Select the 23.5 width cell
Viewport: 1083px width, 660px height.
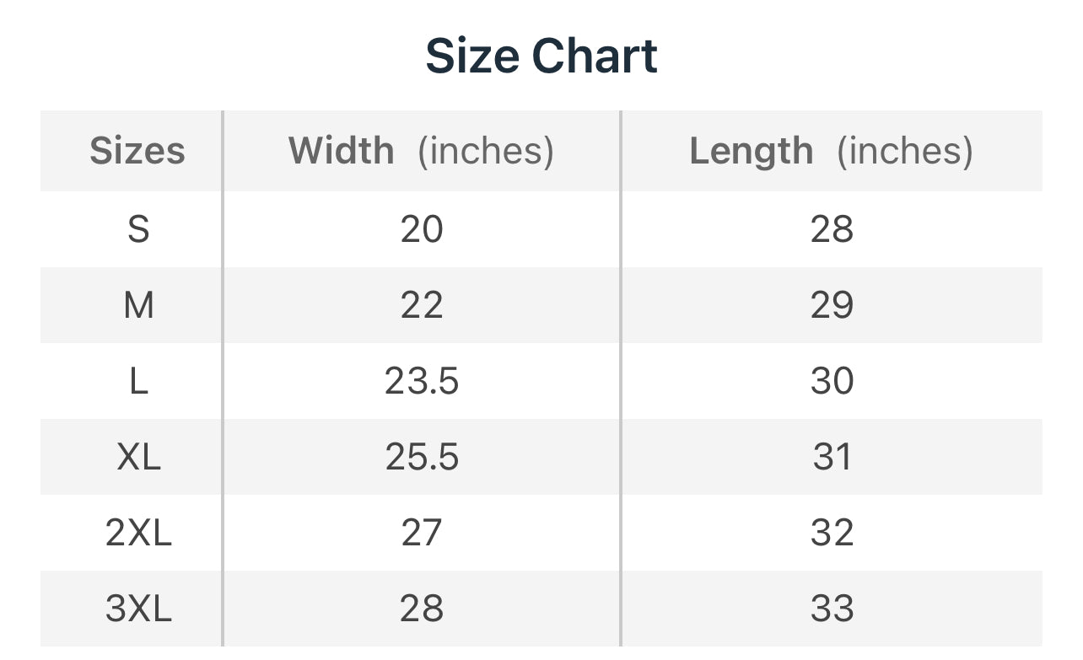422,381
